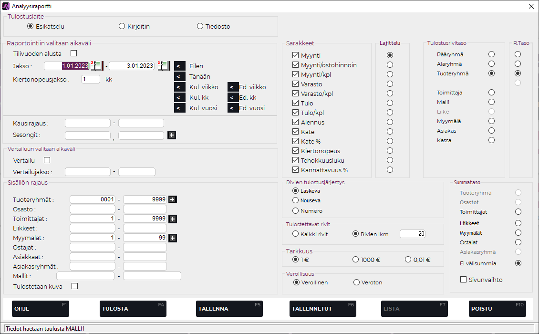Click the OHJE help button
Viewport: 539px width, 334px height.
pos(41,309)
